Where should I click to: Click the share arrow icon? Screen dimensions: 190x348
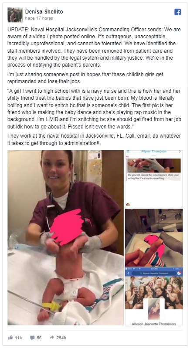(52, 338)
